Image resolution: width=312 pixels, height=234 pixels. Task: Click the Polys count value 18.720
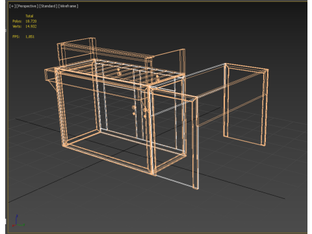(31, 21)
